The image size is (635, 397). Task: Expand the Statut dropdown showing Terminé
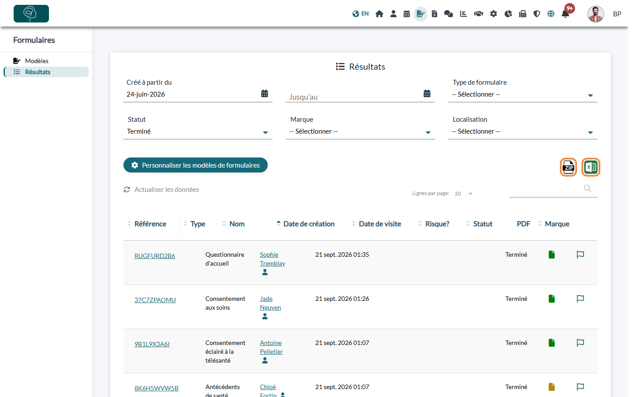(198, 131)
